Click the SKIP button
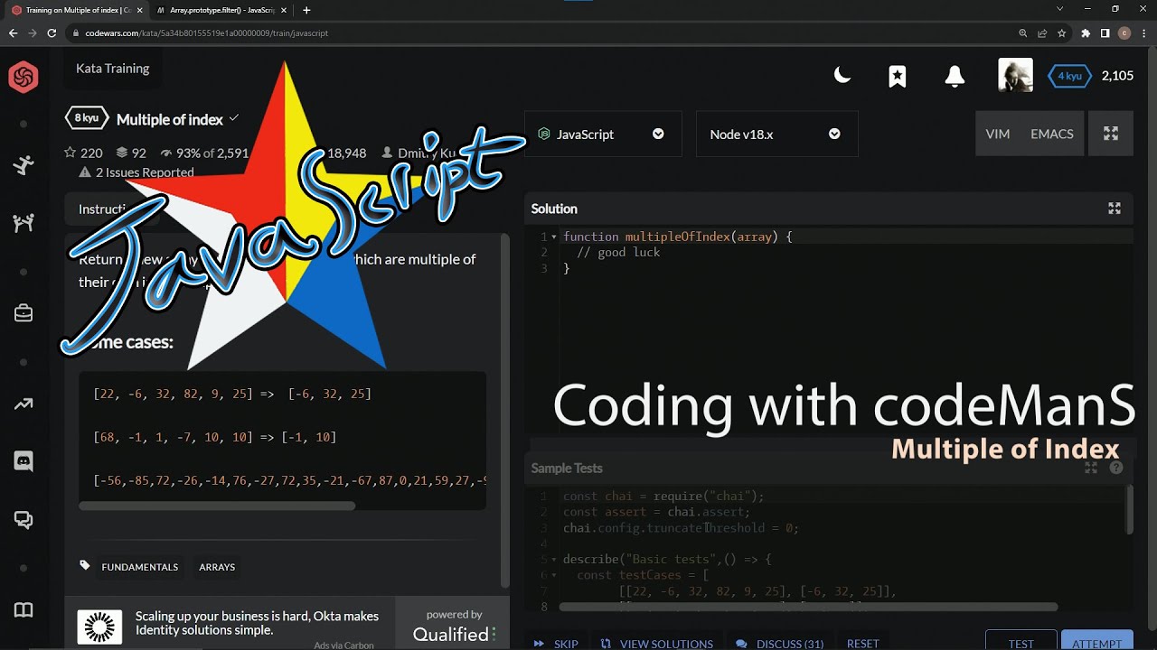Viewport: 1157px width, 650px height. point(556,644)
